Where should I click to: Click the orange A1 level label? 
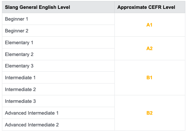click(x=149, y=25)
